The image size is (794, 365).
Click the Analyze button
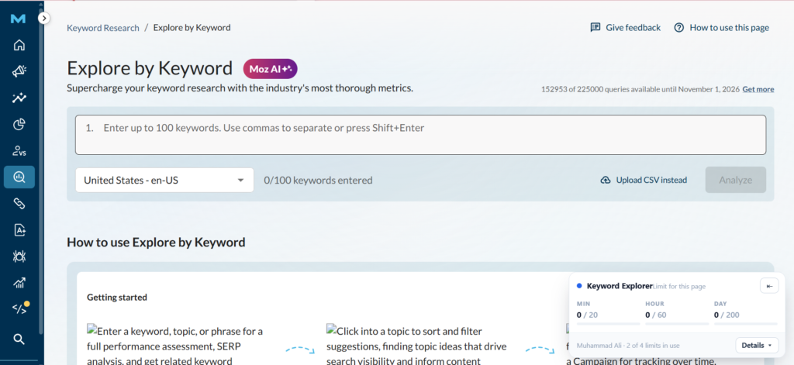click(x=735, y=181)
